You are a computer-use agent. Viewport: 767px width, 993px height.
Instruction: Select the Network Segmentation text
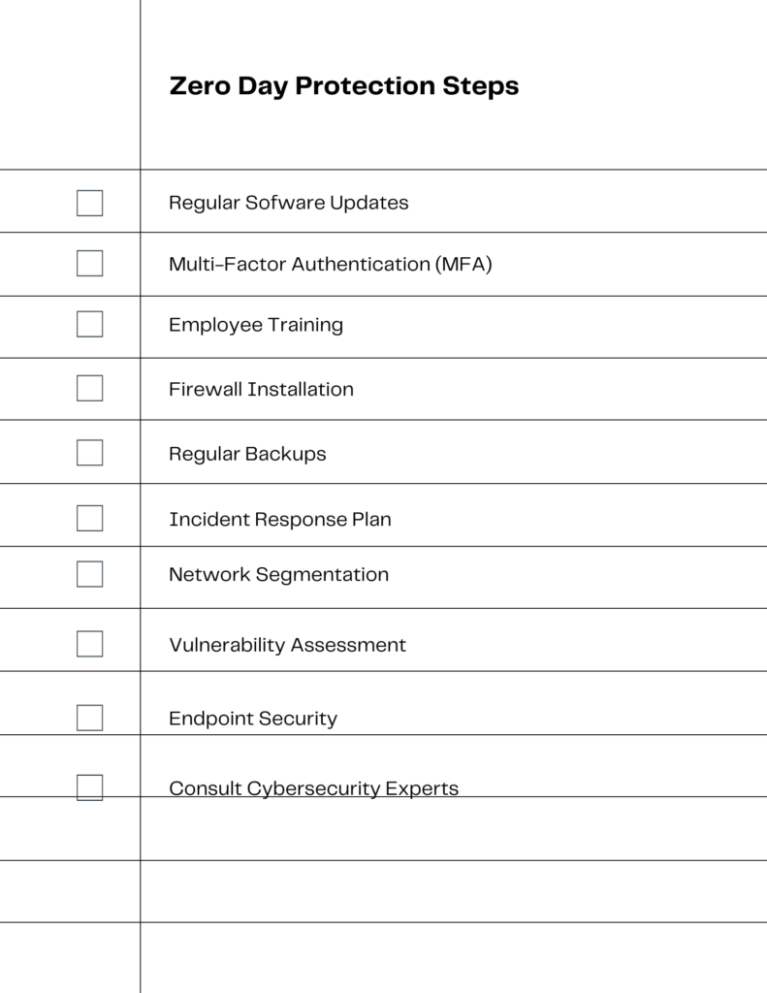(278, 575)
